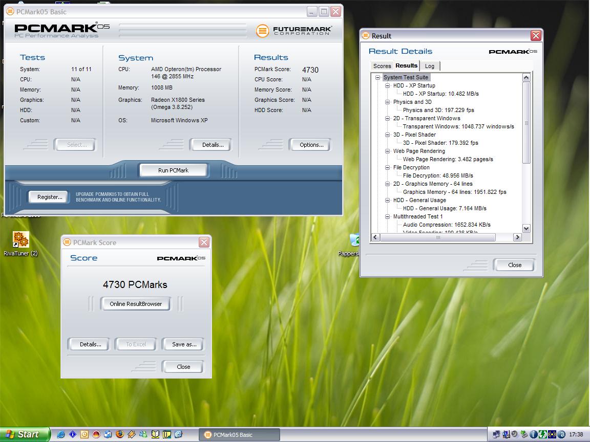Select 'File Decryption: 48.956 MB/s' row
590x442 pixels.
[x=438, y=175]
